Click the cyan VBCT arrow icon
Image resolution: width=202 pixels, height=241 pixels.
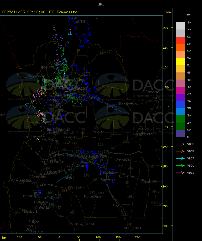[x=180, y=158]
